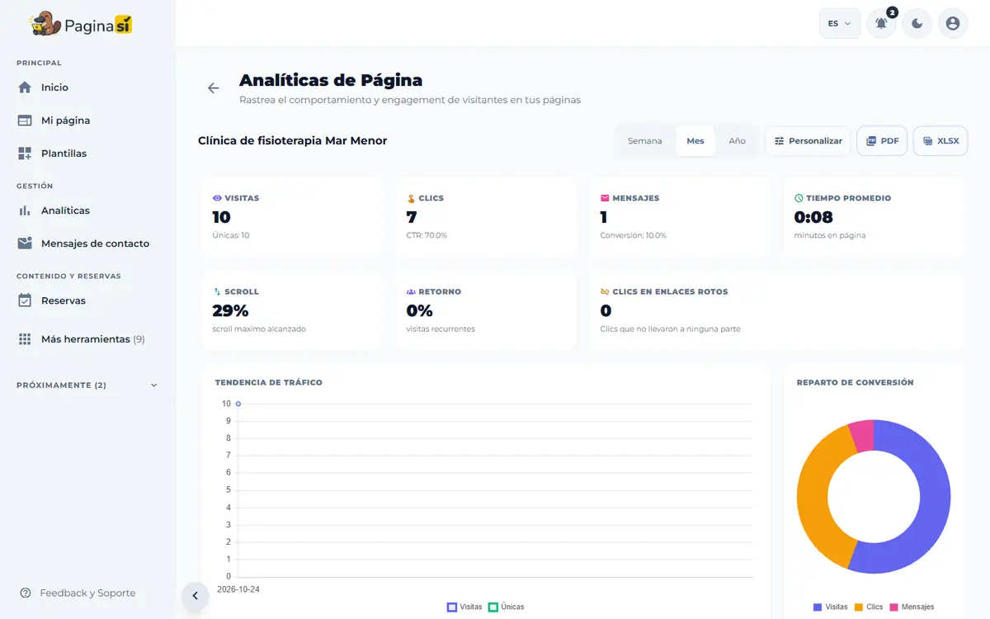The height and width of the screenshot is (619, 990).
Task: Toggle Mensajes segment in donut legend
Action: click(912, 607)
